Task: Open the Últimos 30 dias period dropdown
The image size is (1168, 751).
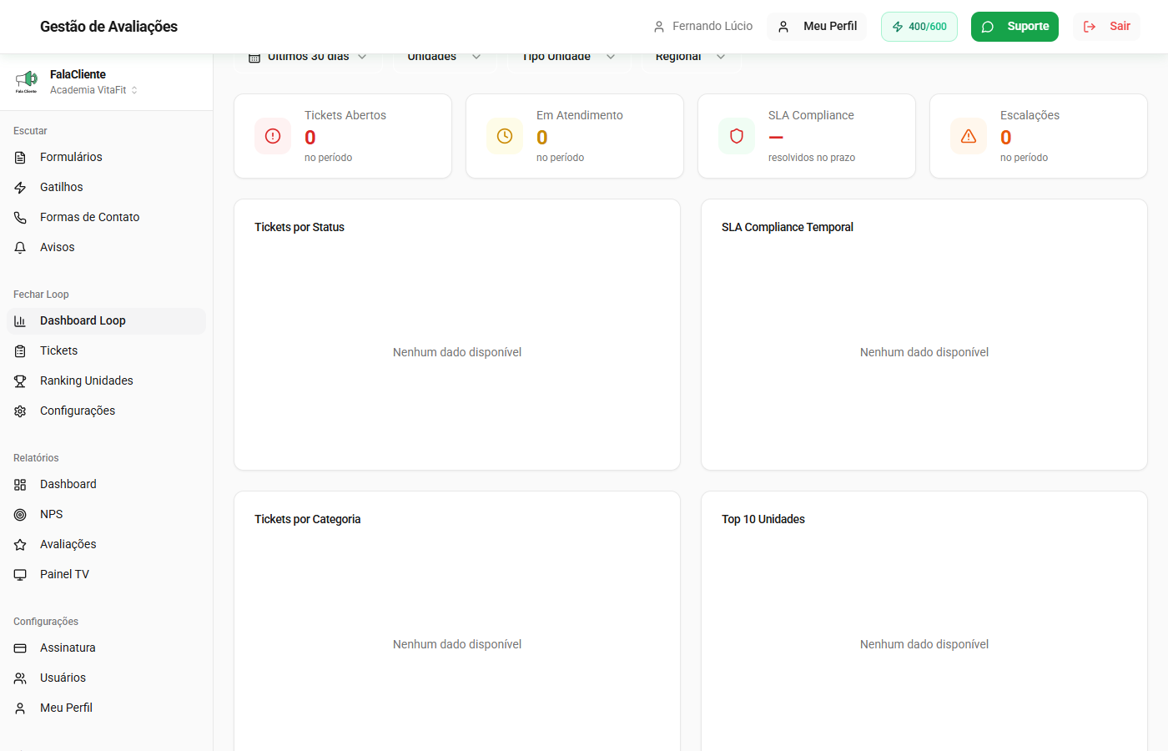Action: click(308, 58)
